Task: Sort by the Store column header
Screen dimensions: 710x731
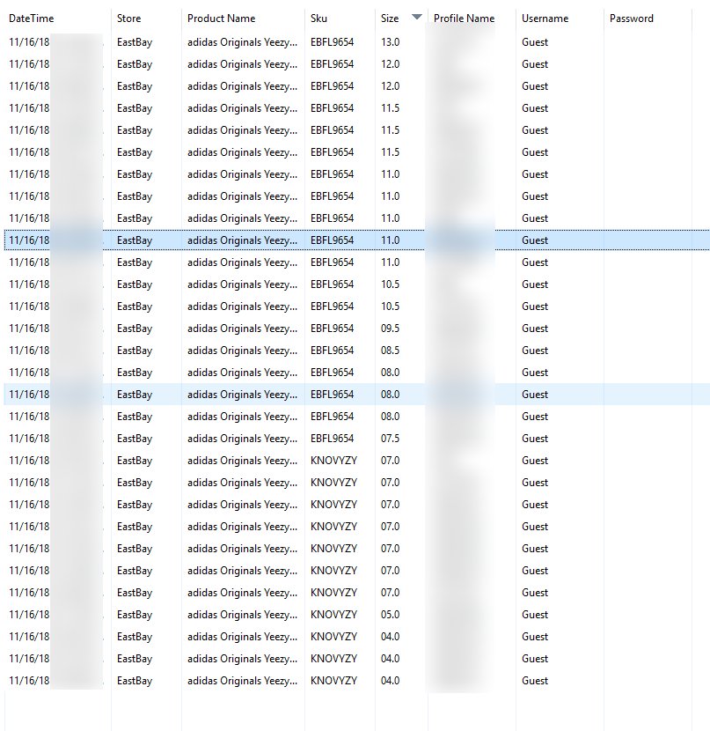Action: coord(128,18)
